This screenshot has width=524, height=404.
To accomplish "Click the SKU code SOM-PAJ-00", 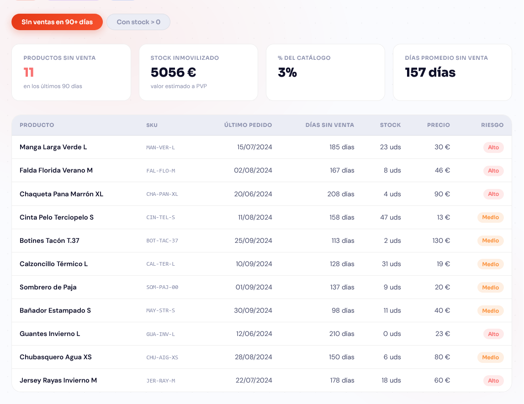I will coord(162,288).
